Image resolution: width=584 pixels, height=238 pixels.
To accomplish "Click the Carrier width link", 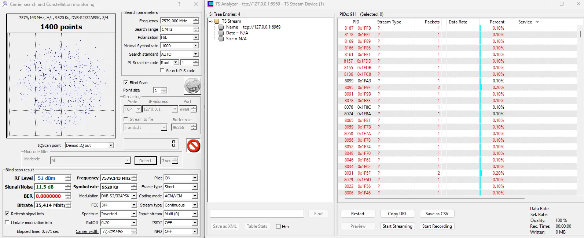I will click(87, 231).
